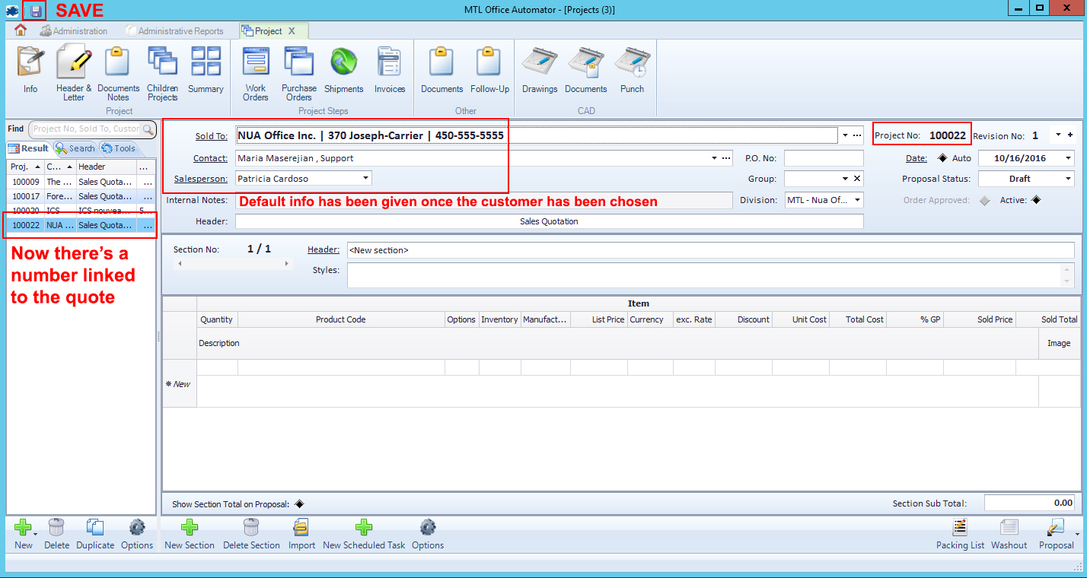Image resolution: width=1087 pixels, height=578 pixels.
Task: Open the Proposal Status dropdown
Action: point(1068,179)
